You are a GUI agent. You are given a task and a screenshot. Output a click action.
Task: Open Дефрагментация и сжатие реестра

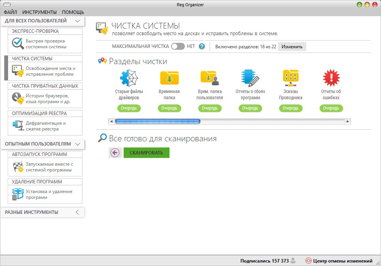click(x=46, y=126)
